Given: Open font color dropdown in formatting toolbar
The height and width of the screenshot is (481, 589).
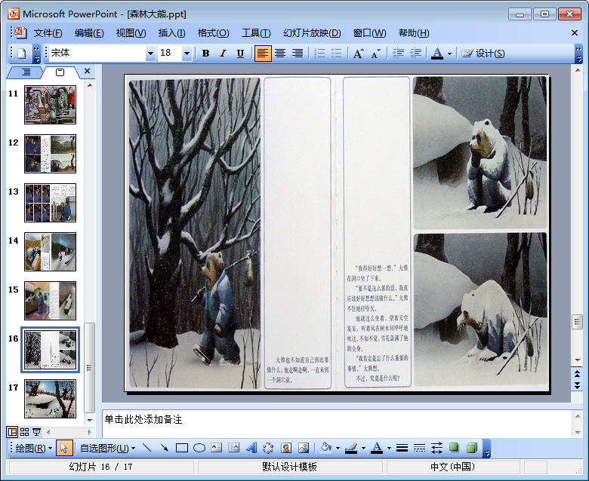Looking at the screenshot, I should coord(449,54).
